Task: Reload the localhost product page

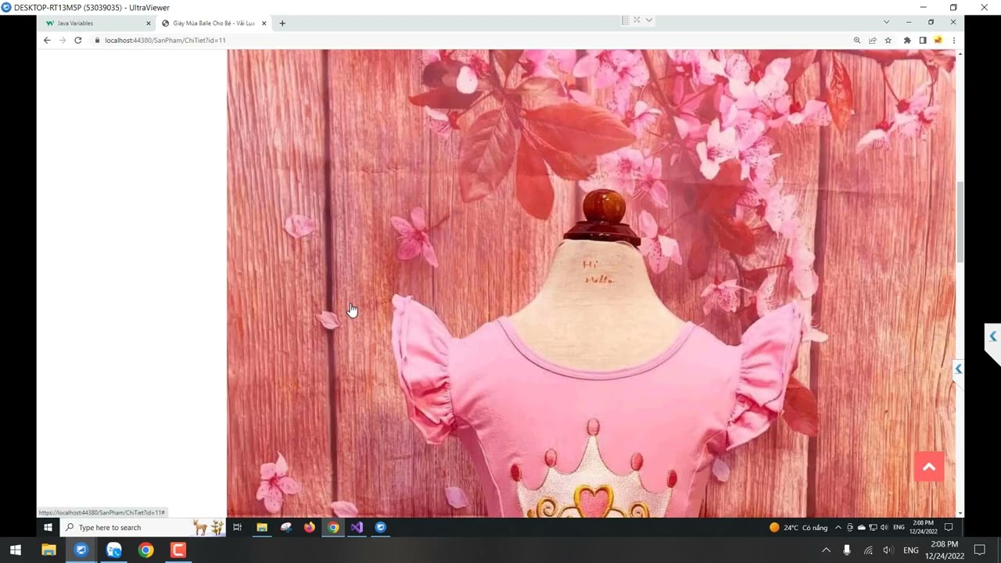Action: (77, 40)
